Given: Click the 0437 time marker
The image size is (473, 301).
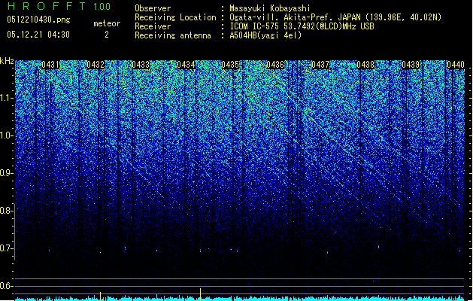Looking at the screenshot, I should (x=320, y=65).
